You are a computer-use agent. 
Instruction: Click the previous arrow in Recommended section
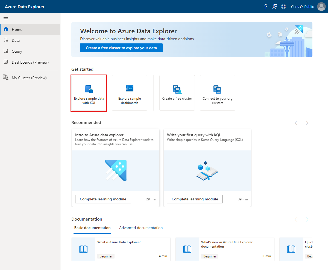(296, 123)
